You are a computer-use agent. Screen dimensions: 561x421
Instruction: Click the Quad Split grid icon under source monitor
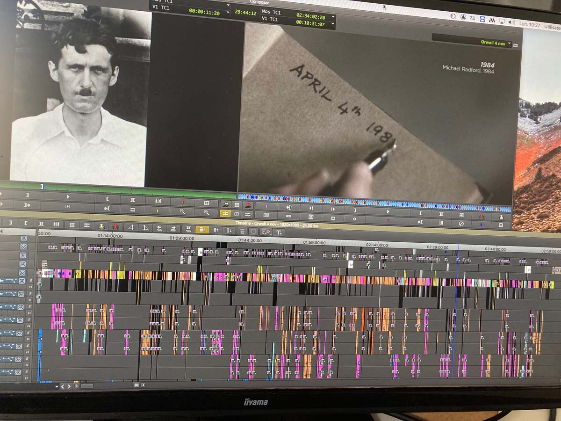(x=207, y=203)
